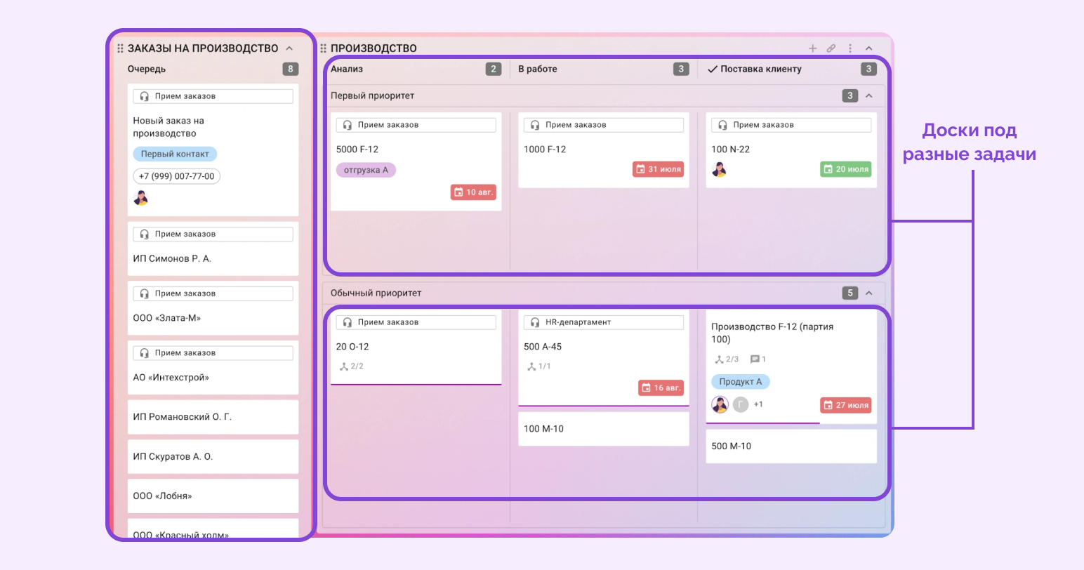The width and height of the screenshot is (1084, 570).
Task: Collapse the ЗАКАЗЫ НА ПРОИЗВОДСТВО board
Action: [289, 48]
